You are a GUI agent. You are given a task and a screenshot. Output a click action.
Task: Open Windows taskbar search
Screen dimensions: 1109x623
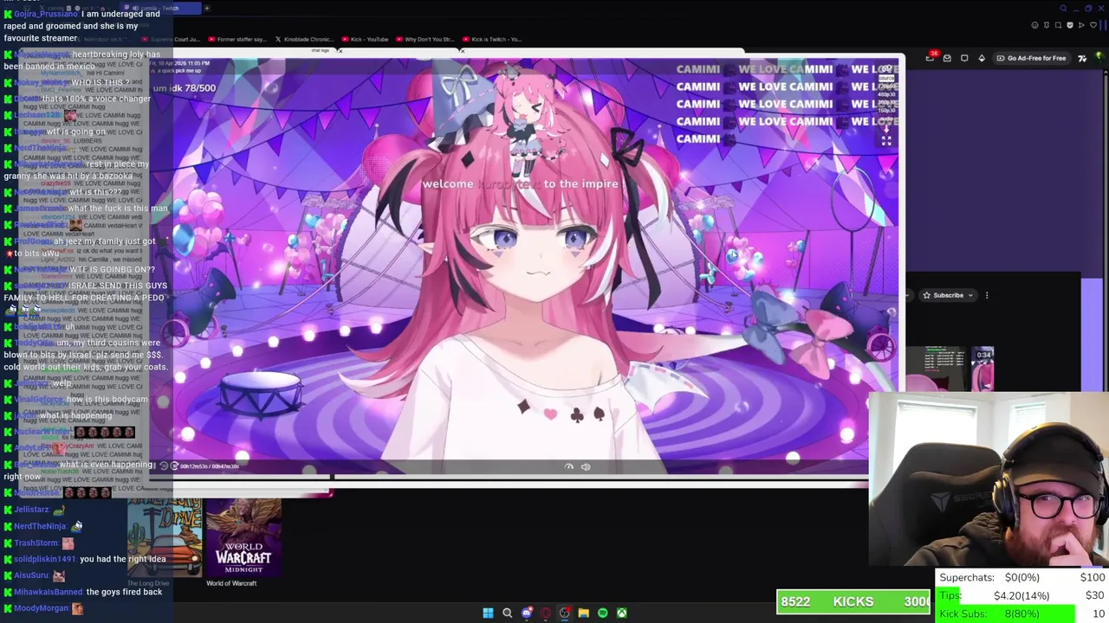[x=507, y=613]
